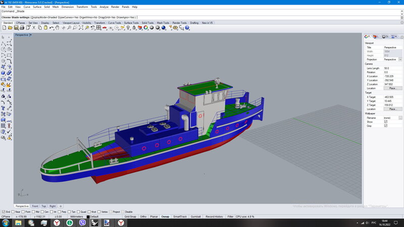
Task: Click the light bulb Hide objects icon
Action: [x=128, y=28]
